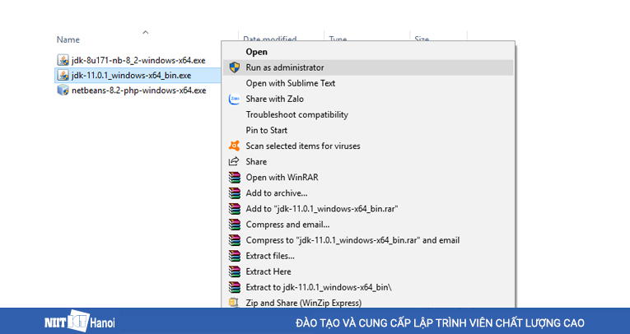The width and height of the screenshot is (630, 334).
Task: Select Compress and email... entry
Action: point(287,225)
